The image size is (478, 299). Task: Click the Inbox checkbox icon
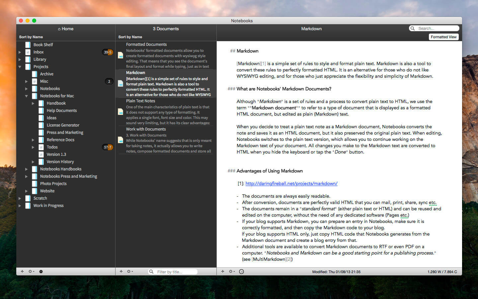coord(28,52)
